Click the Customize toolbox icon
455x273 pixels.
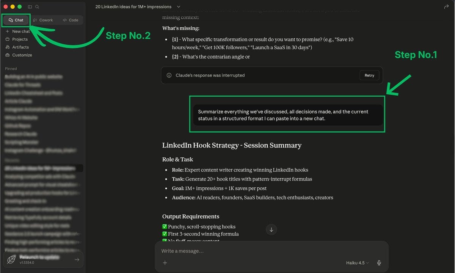click(x=8, y=55)
